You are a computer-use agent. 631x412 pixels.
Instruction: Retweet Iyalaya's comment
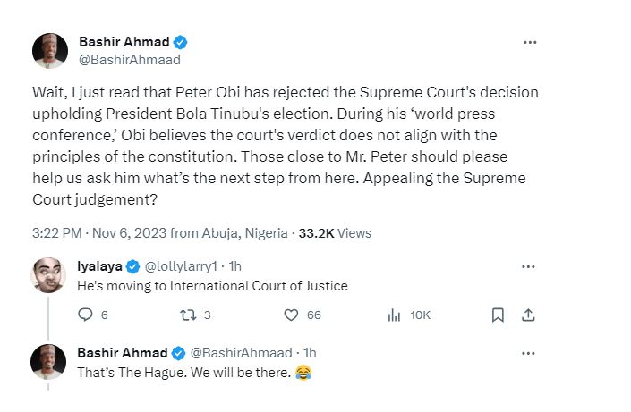(x=189, y=315)
